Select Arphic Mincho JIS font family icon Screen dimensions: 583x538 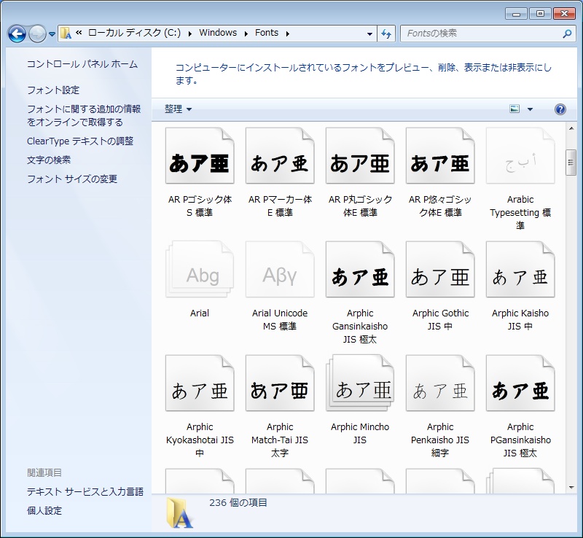tap(360, 383)
